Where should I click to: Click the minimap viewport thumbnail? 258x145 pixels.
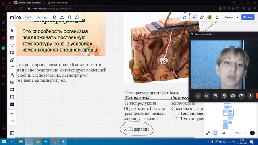tap(229, 112)
